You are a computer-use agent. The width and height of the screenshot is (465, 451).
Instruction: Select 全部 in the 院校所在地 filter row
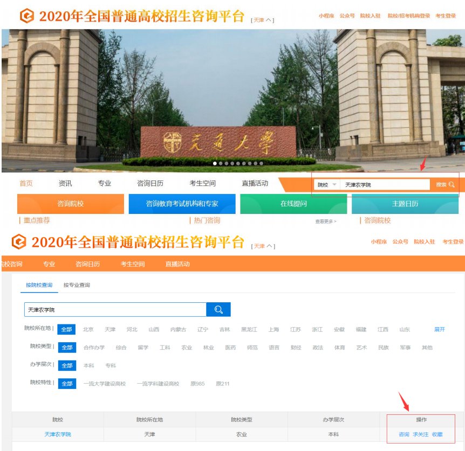[66, 329]
